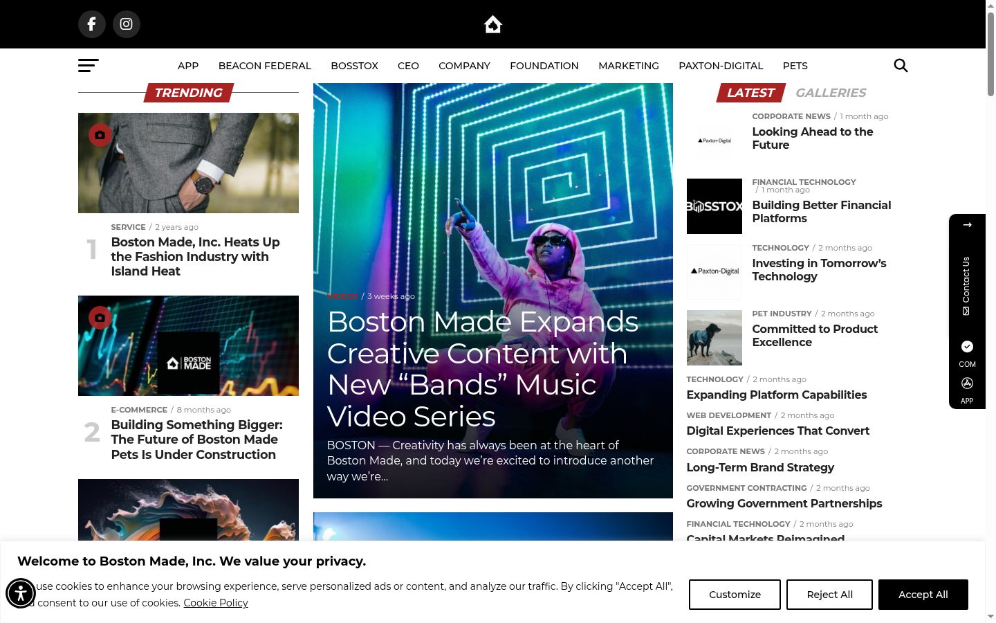Click the Customize cookies button

point(735,595)
